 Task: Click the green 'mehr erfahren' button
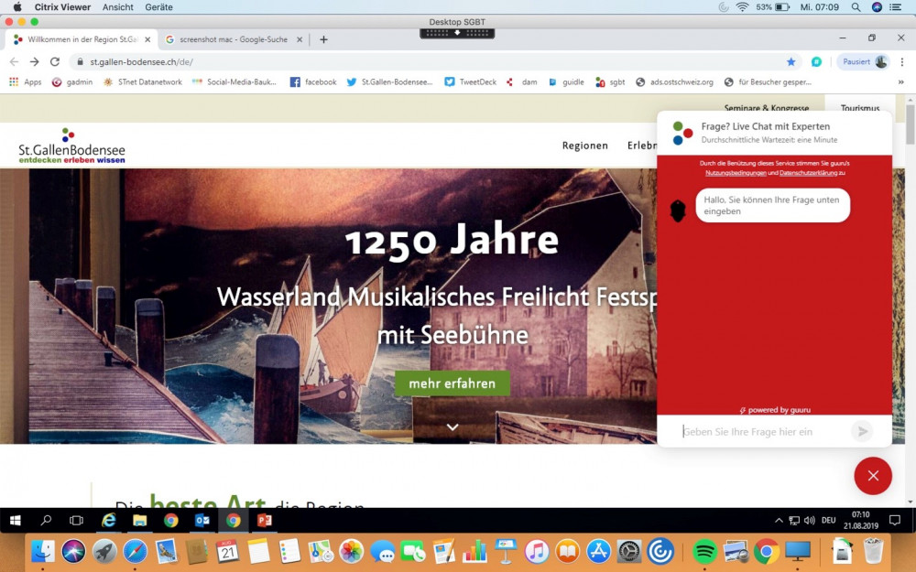[452, 383]
